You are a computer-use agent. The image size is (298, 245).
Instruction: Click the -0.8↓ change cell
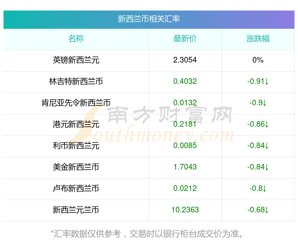[258, 188]
